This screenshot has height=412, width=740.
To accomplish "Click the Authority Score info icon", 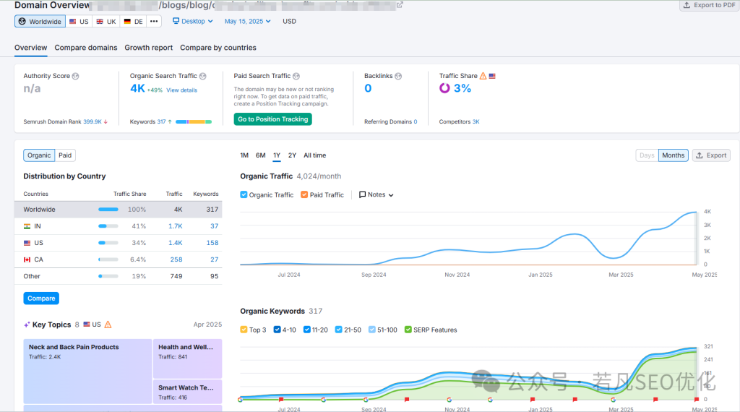I will pyautogui.click(x=76, y=76).
